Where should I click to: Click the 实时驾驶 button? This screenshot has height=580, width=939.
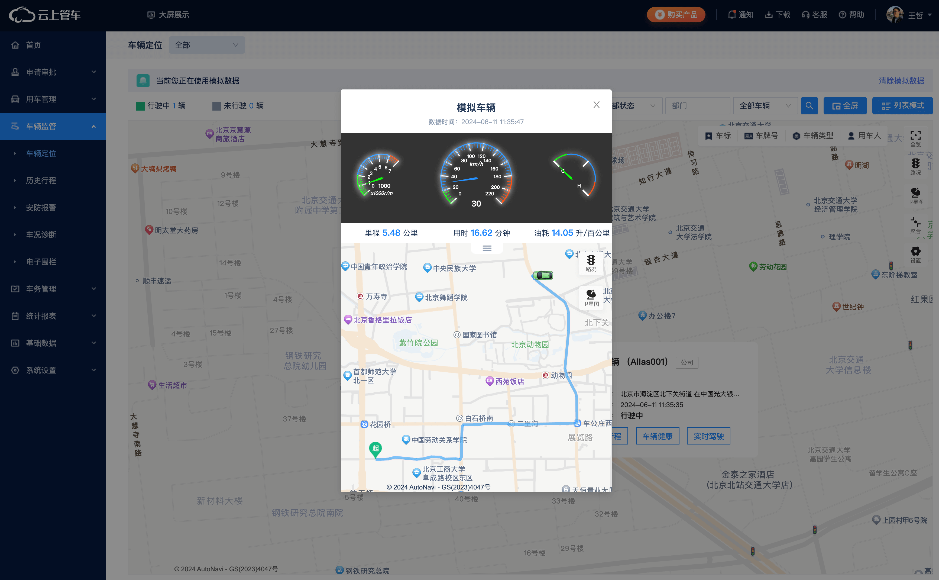708,436
